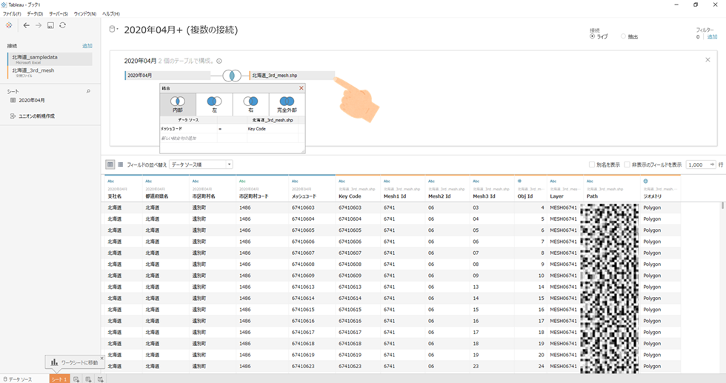The width and height of the screenshot is (726, 383).
Task: Select the 北海道_3rd_mesh connection
Action: [x=50, y=73]
